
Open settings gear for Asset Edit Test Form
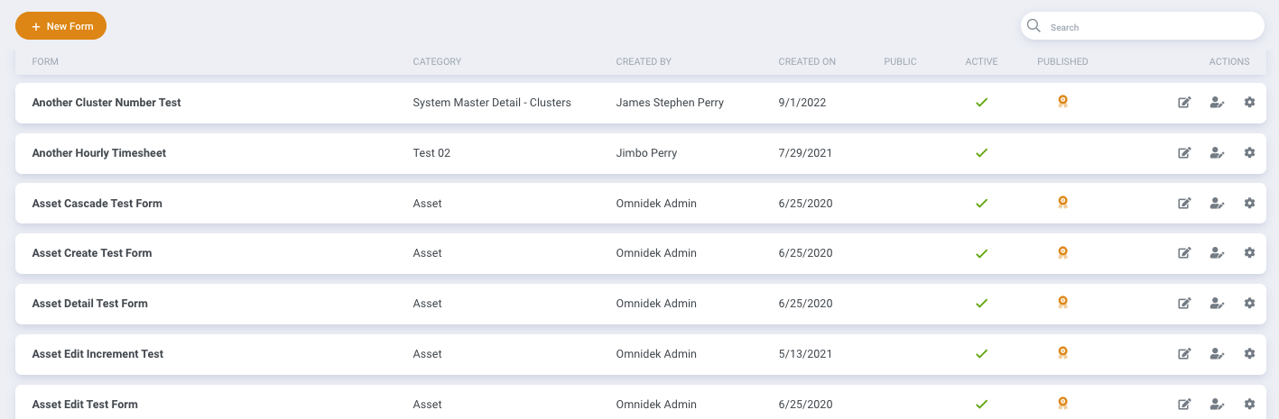pos(1249,404)
